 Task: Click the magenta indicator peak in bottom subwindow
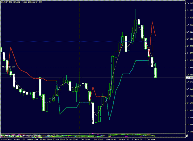click(x=93, y=134)
